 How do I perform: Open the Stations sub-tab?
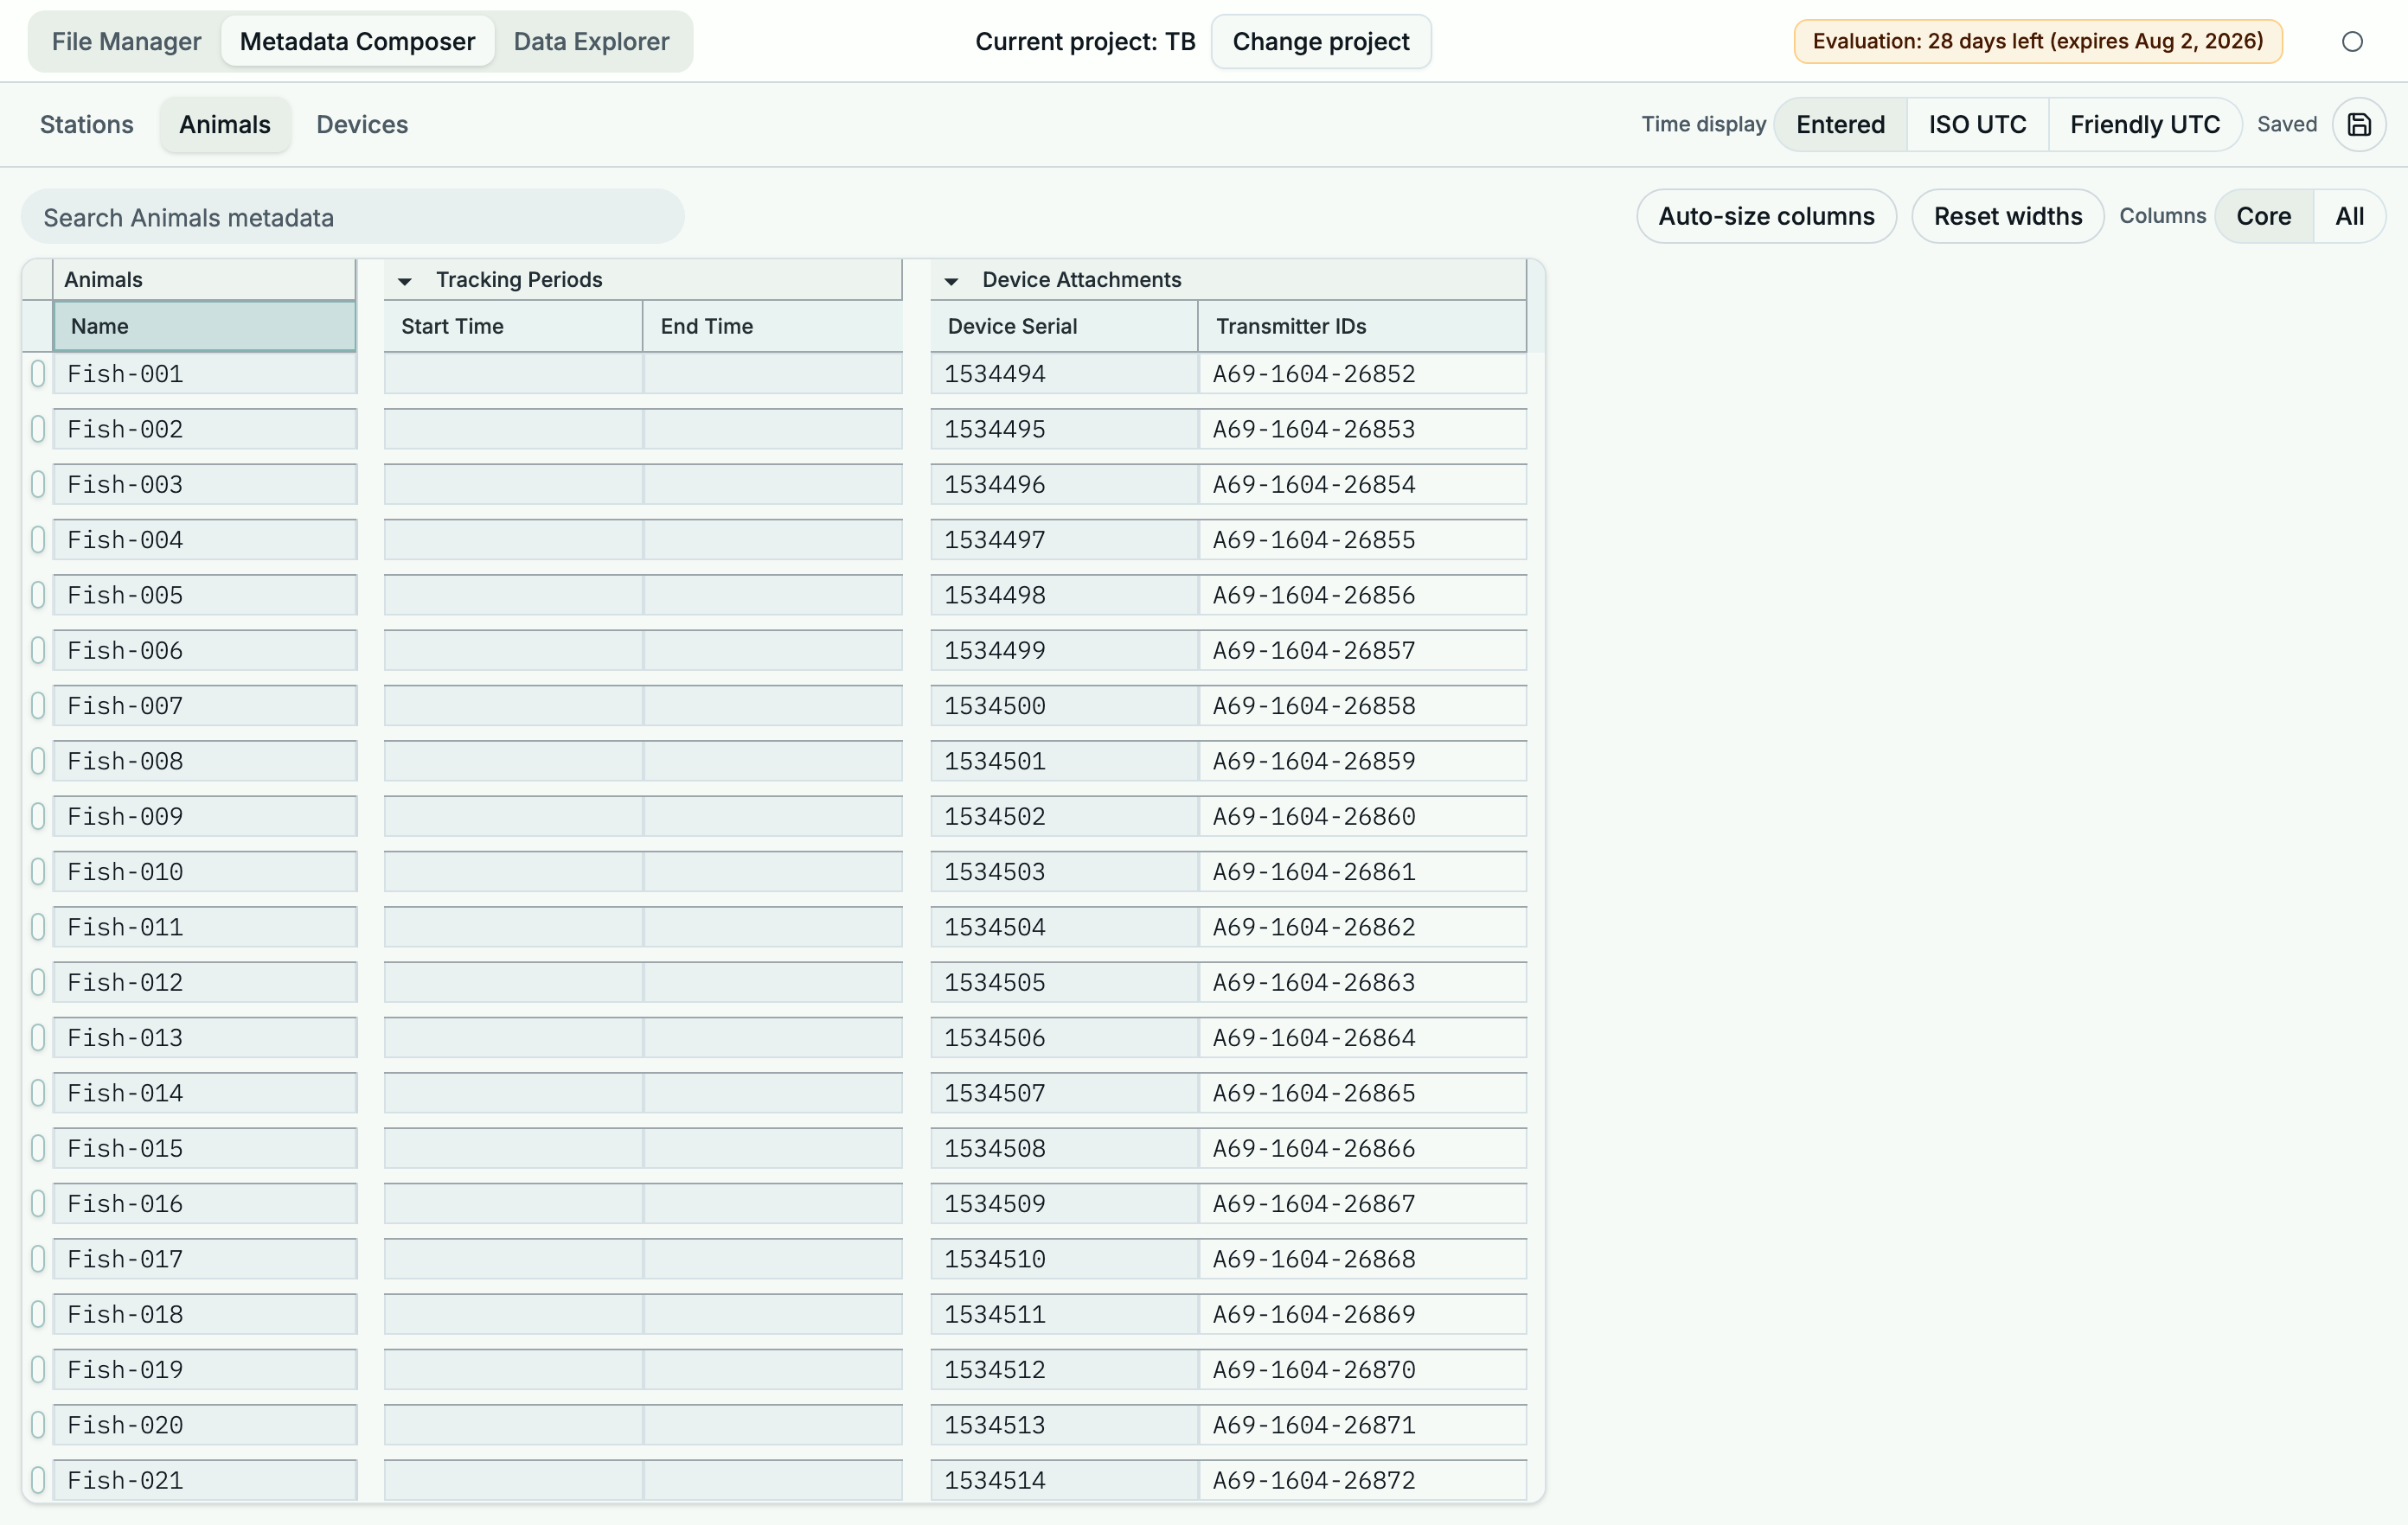click(87, 124)
